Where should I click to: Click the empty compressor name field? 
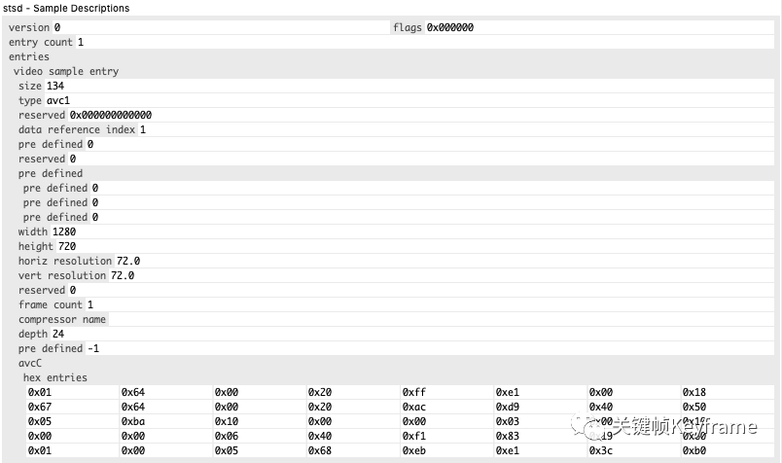pyautogui.click(x=442, y=319)
